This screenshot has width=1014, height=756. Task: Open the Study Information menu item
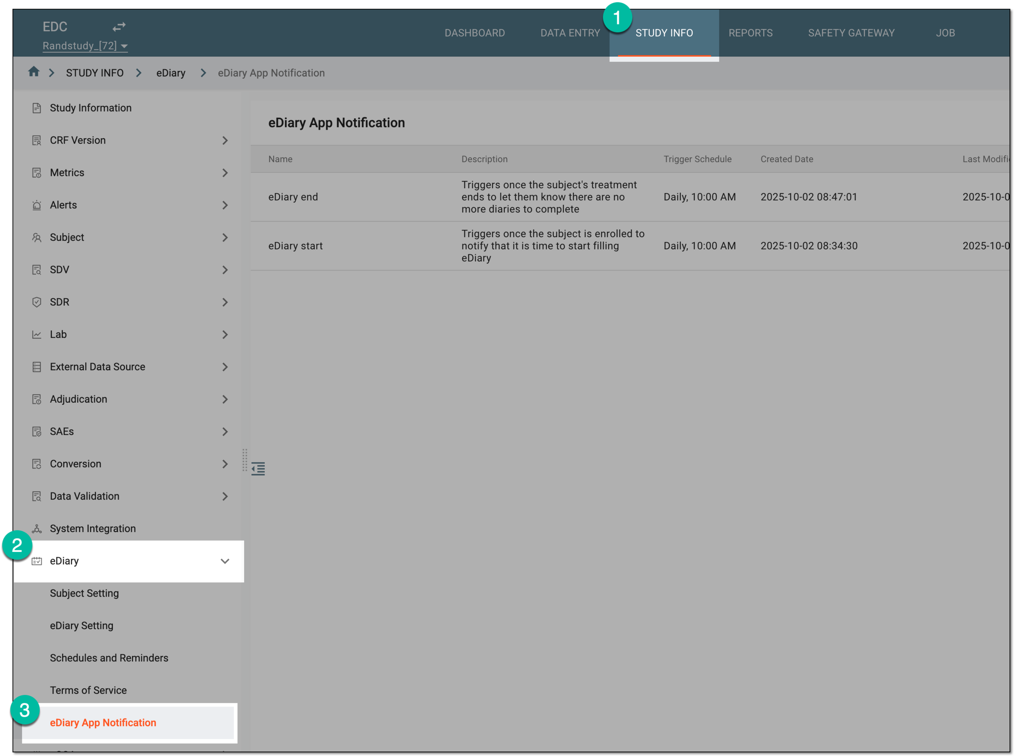[90, 108]
